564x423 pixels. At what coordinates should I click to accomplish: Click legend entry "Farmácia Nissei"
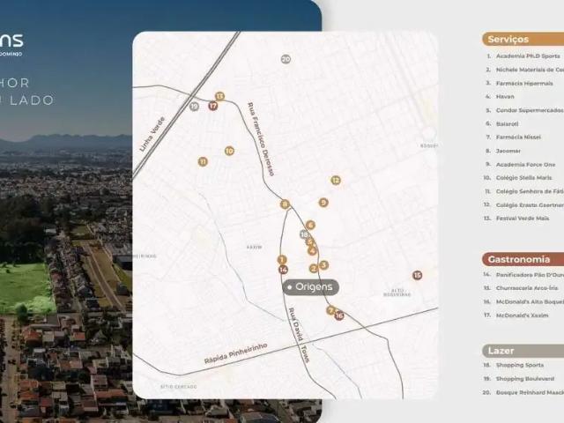tap(518, 137)
